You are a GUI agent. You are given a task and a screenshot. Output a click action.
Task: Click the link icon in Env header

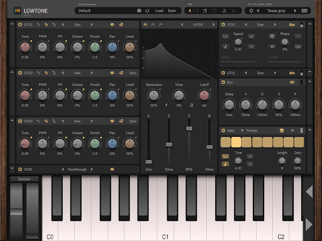tap(292, 82)
